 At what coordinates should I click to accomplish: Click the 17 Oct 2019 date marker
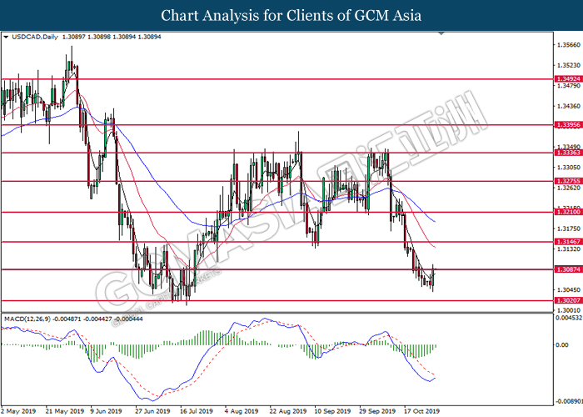pyautogui.click(x=421, y=410)
